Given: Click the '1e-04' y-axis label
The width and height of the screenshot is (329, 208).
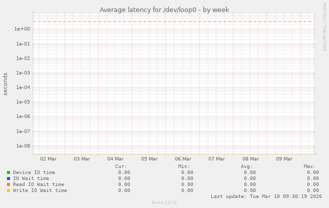Looking at the screenshot, I should (23, 87).
